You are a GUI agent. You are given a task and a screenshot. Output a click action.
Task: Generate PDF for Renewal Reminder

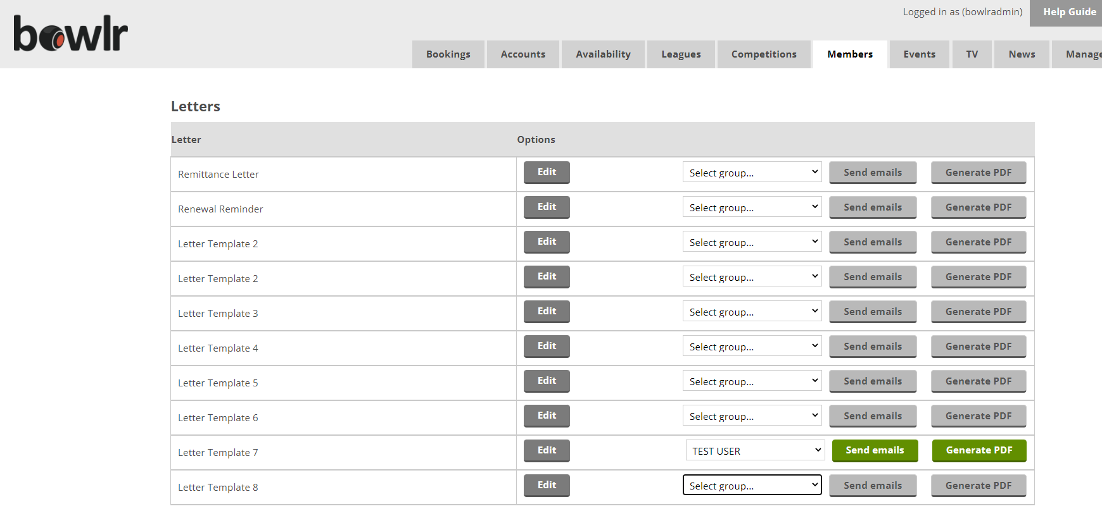pyautogui.click(x=978, y=207)
